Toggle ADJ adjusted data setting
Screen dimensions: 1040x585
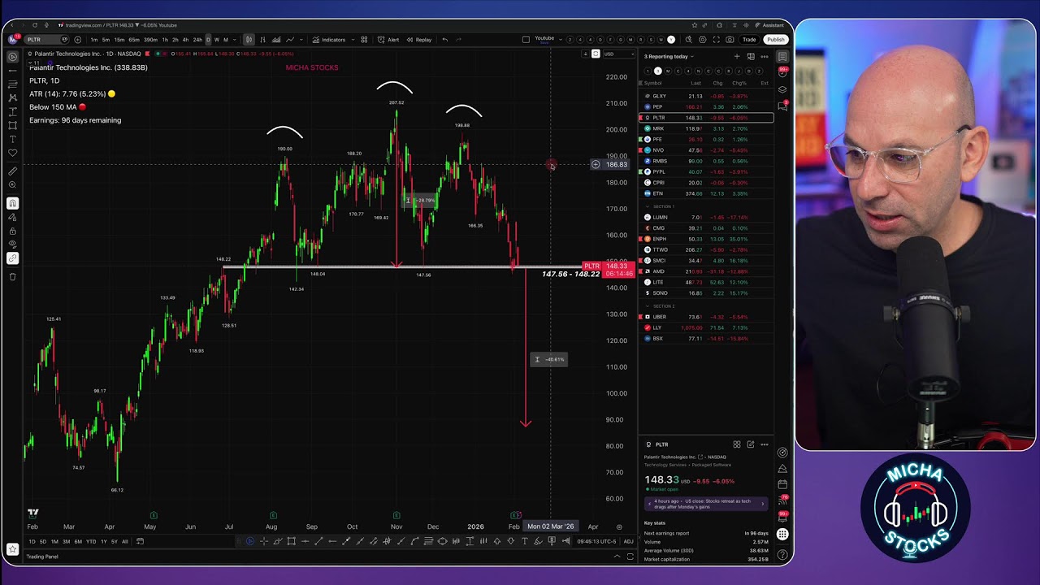628,541
